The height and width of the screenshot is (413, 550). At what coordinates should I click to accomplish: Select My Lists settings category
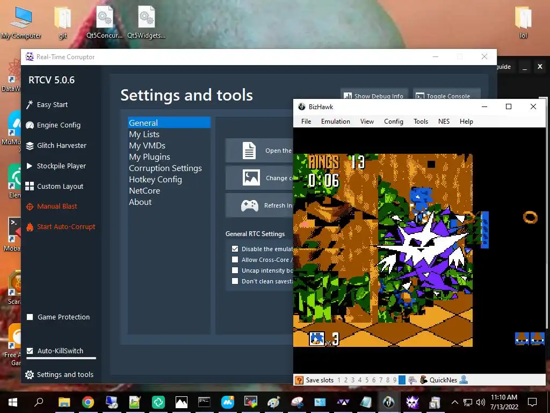point(169,134)
